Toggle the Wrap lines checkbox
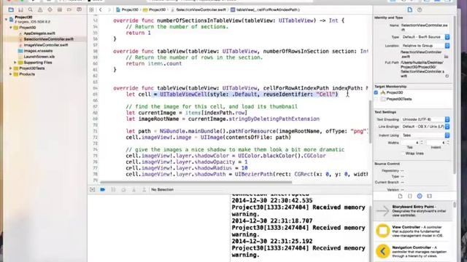The height and width of the screenshot is (262, 467). pos(403,154)
